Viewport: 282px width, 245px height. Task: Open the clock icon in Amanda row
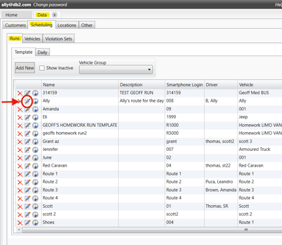pyautogui.click(x=35, y=109)
